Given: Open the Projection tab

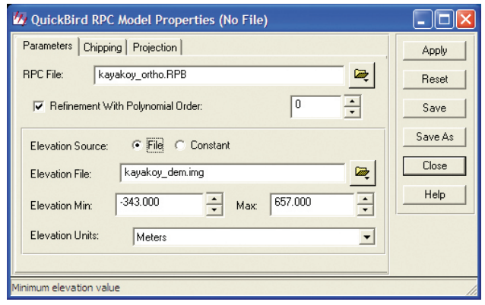Looking at the screenshot, I should (154, 47).
